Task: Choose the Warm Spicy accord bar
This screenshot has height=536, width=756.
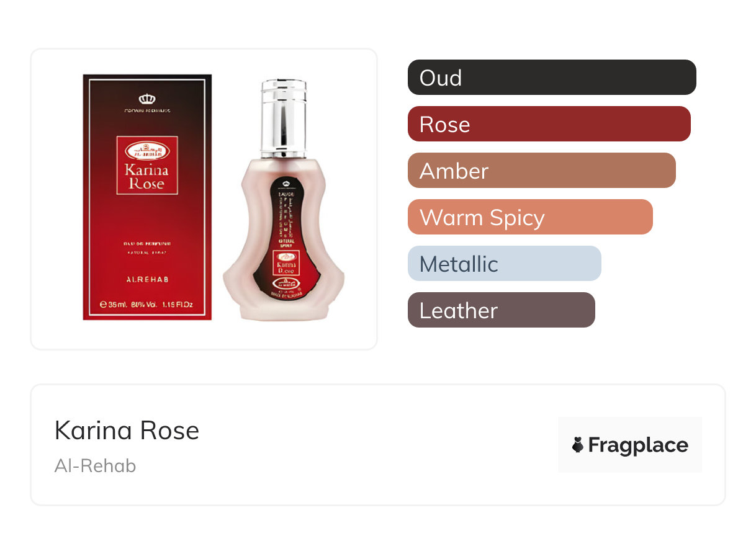Action: 529,217
